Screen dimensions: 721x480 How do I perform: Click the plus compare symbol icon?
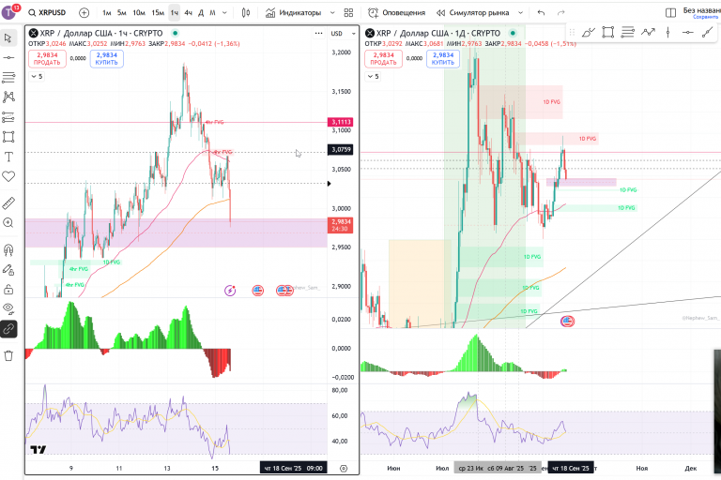[x=84, y=13]
